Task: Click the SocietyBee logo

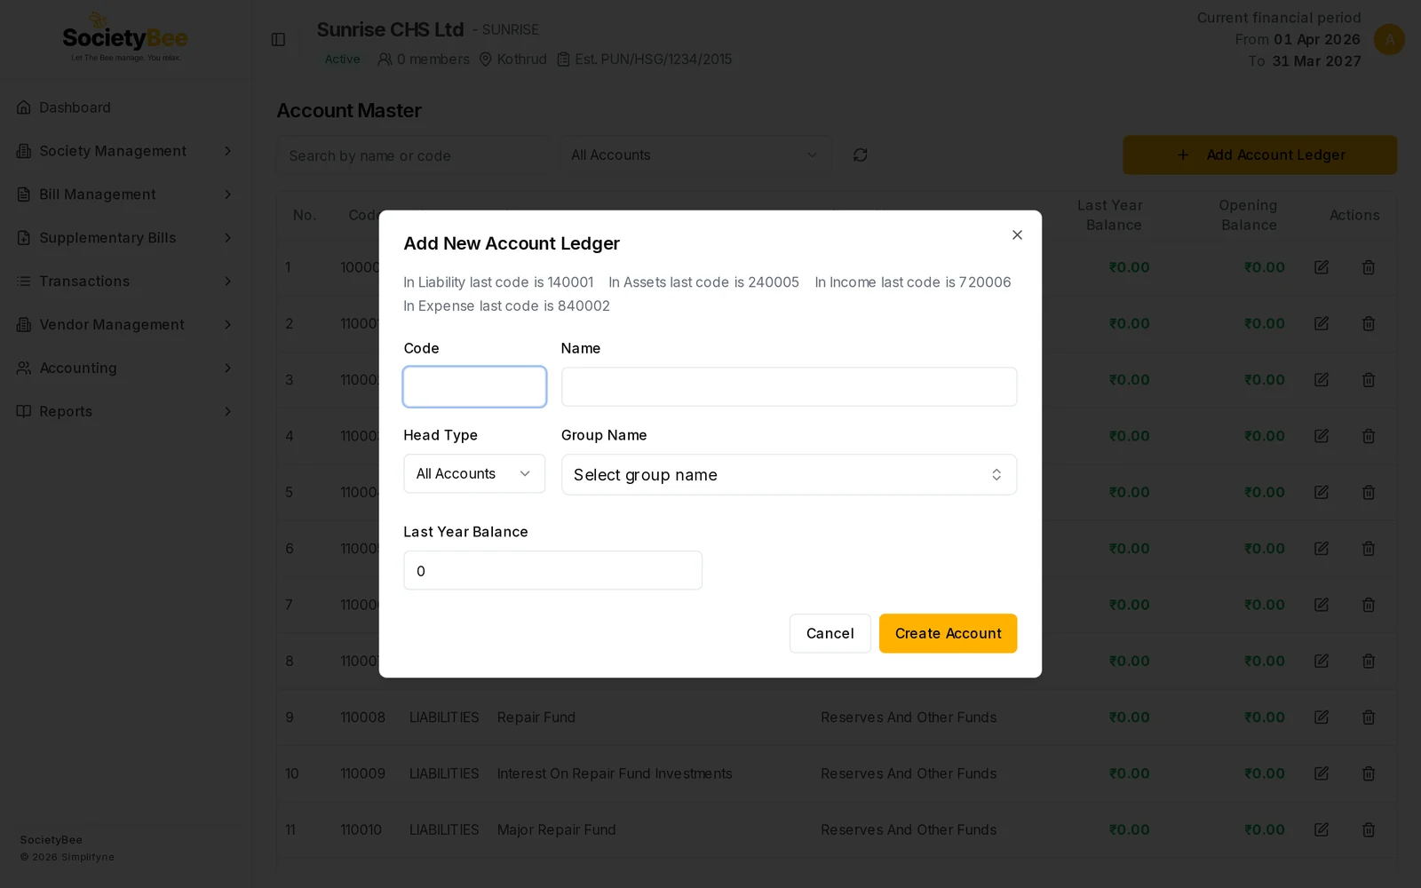Action: point(125,38)
